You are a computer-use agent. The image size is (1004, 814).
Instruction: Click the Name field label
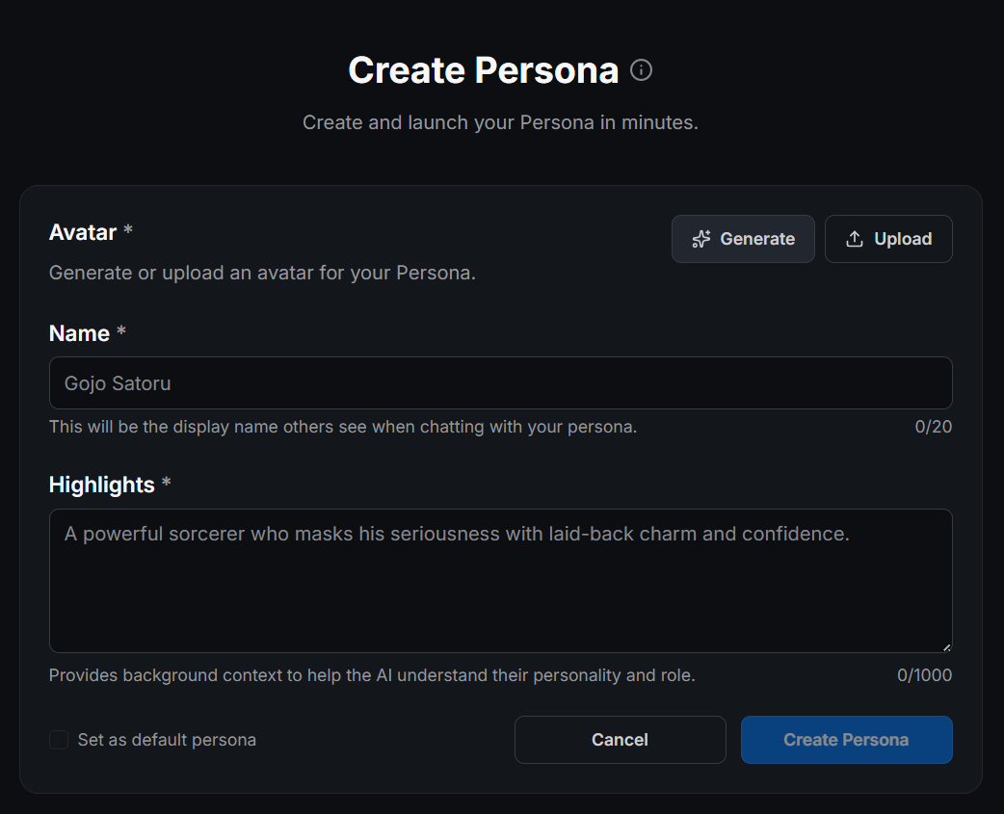pos(79,333)
